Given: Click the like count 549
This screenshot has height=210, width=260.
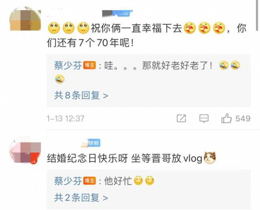Looking at the screenshot, I should click(243, 119).
